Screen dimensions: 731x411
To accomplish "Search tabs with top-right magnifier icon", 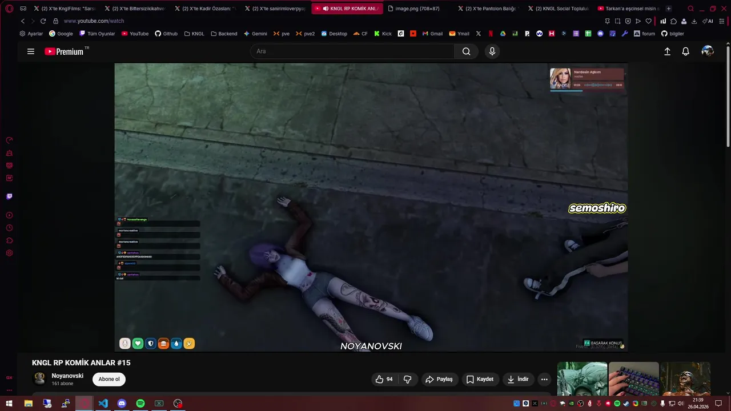I will click(x=690, y=9).
